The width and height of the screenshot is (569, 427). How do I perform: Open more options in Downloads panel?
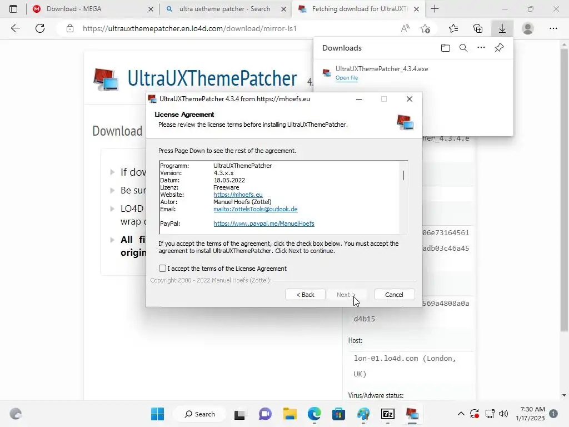click(481, 48)
